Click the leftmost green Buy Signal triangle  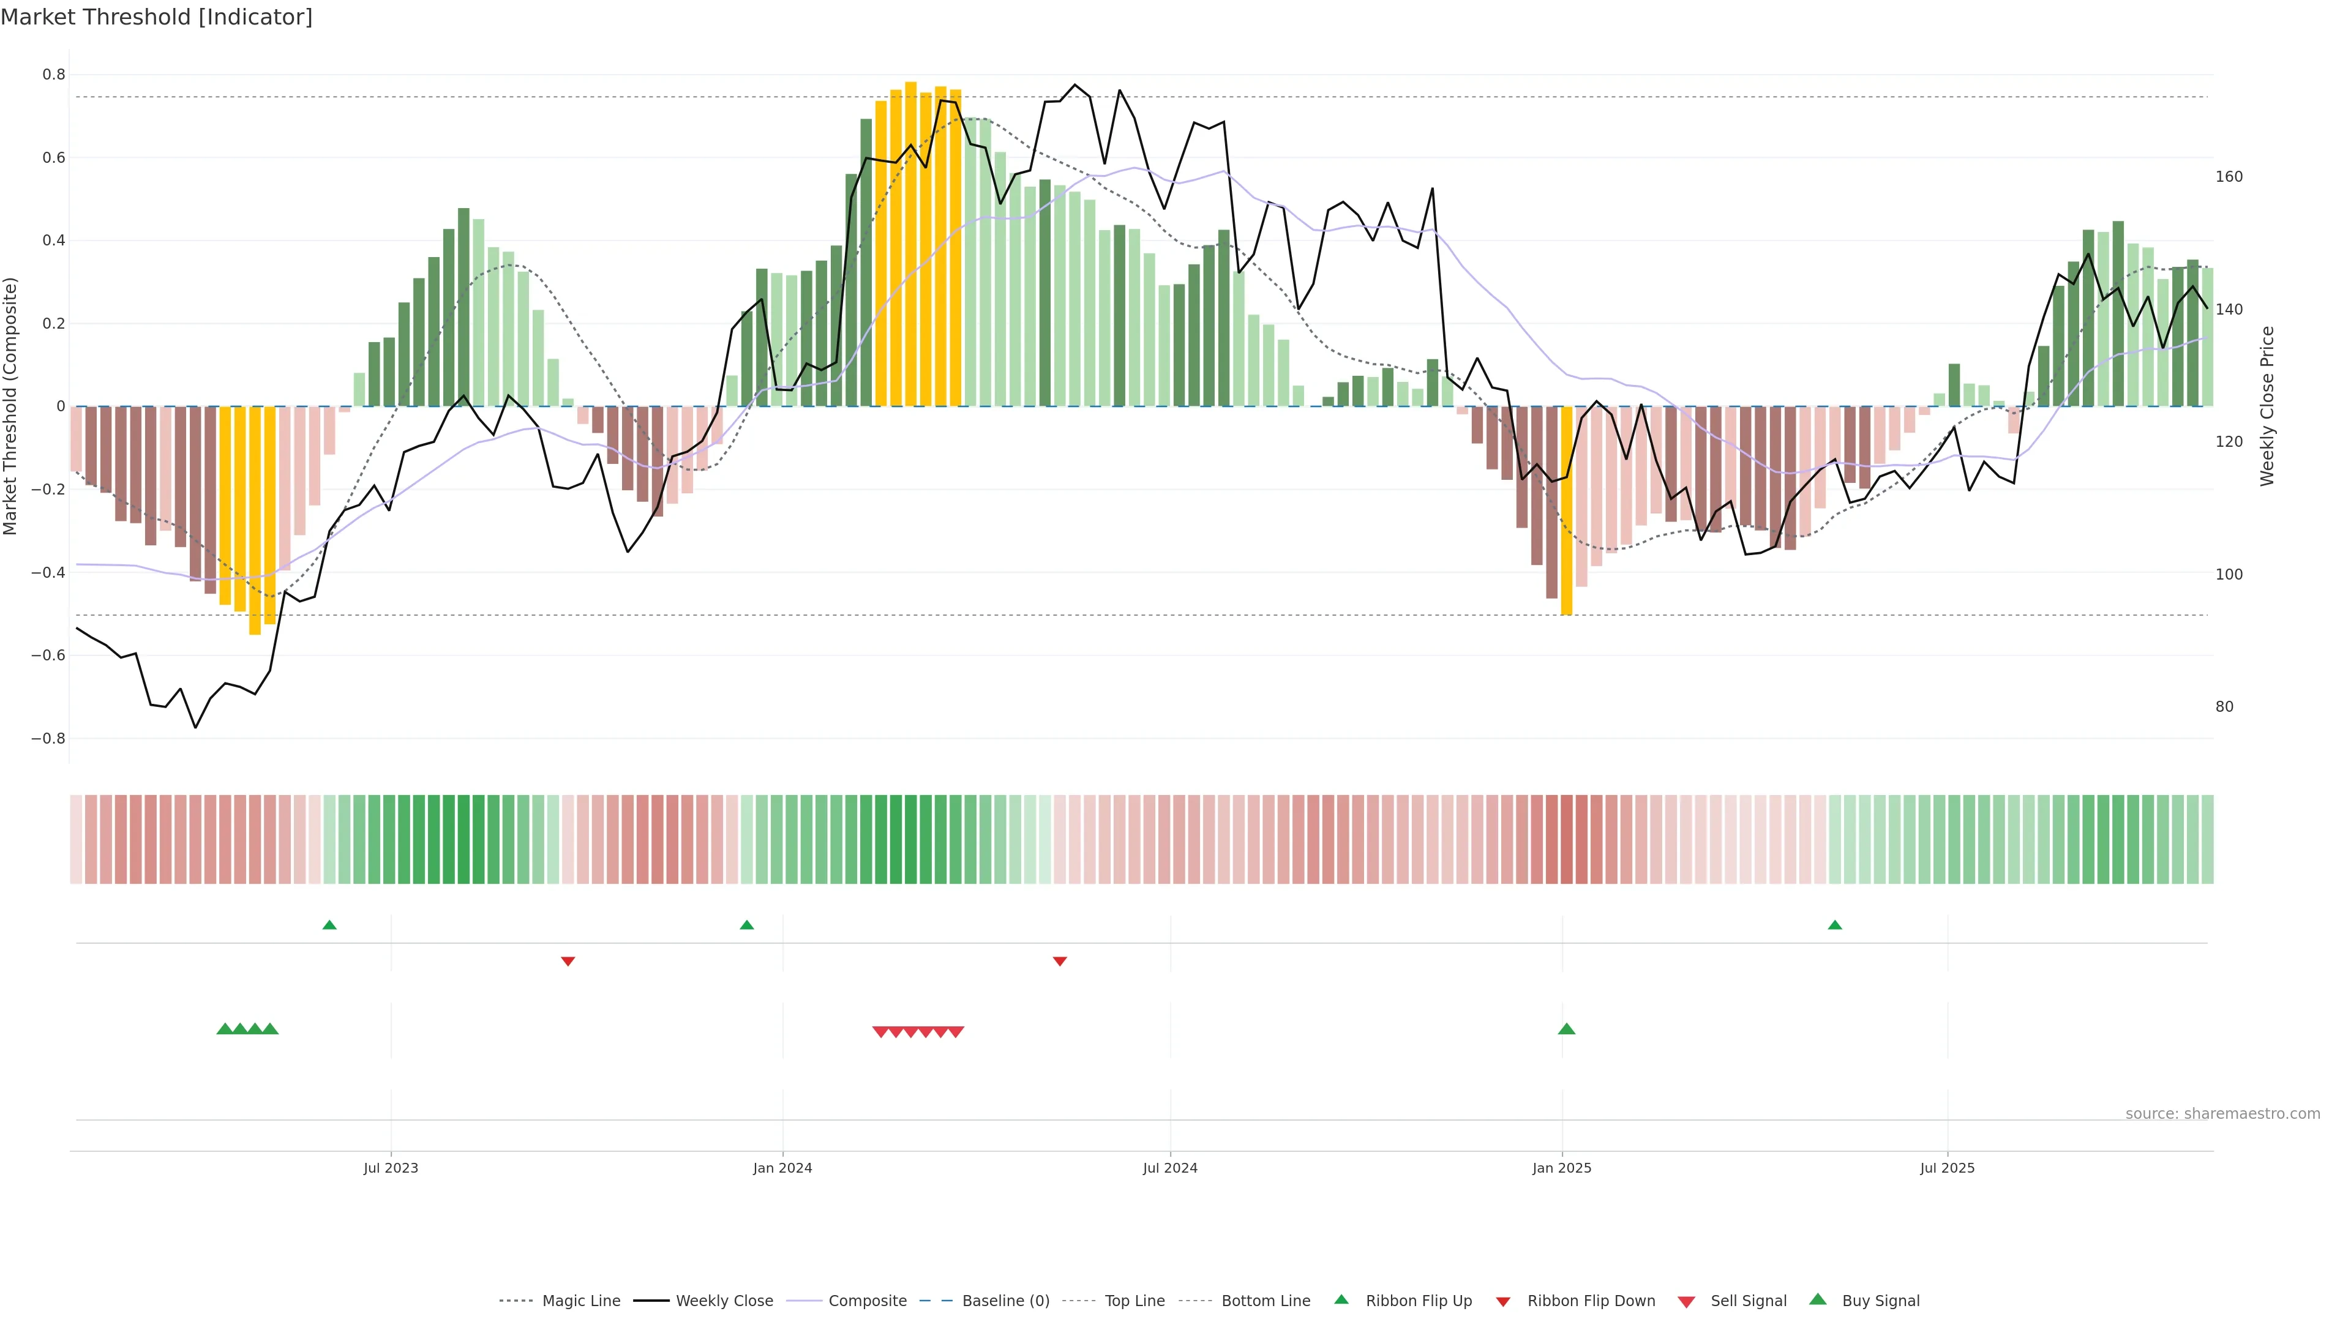(x=225, y=1029)
